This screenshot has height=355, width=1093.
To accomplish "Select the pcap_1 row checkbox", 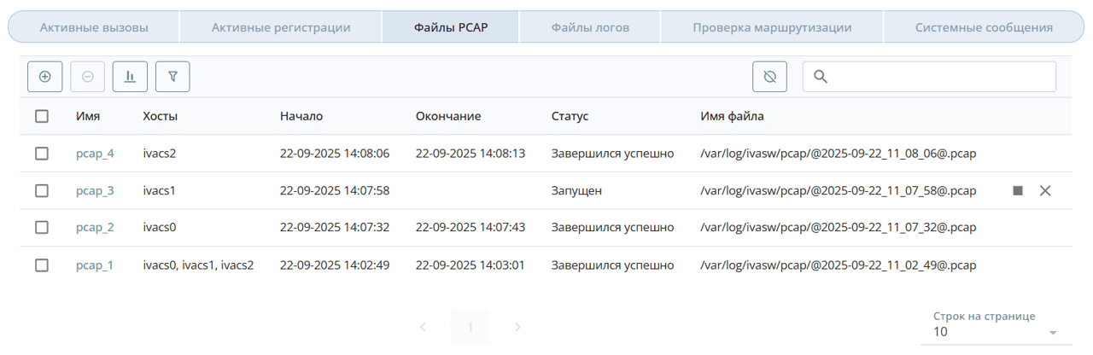I will [42, 265].
